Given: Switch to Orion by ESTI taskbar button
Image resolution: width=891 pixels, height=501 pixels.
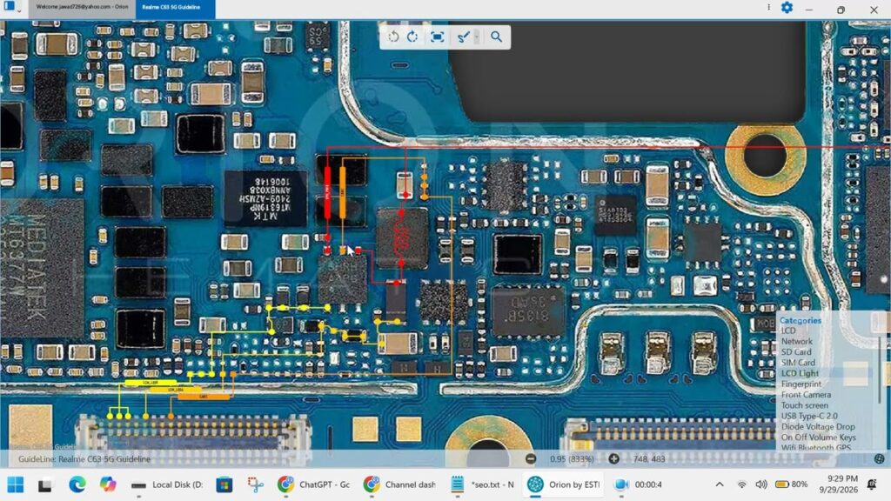Looking at the screenshot, I should [563, 484].
